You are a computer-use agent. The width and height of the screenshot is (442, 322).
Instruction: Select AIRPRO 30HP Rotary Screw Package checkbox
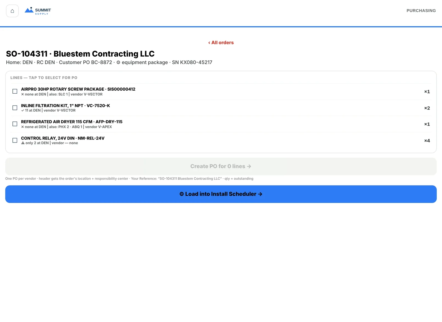(15, 91)
